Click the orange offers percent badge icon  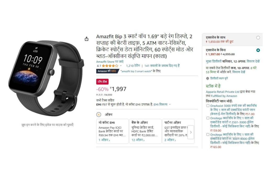(99, 115)
